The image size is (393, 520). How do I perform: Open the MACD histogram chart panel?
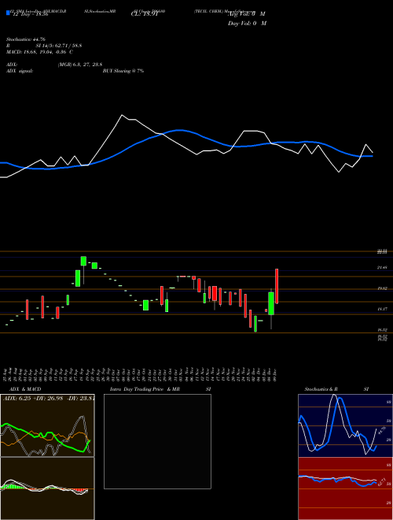(x=47, y=488)
